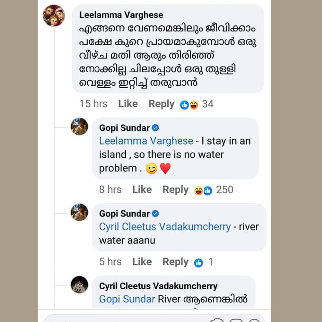Reply to Gopi Sundar's island comment
The height and width of the screenshot is (322, 322).
(176, 190)
